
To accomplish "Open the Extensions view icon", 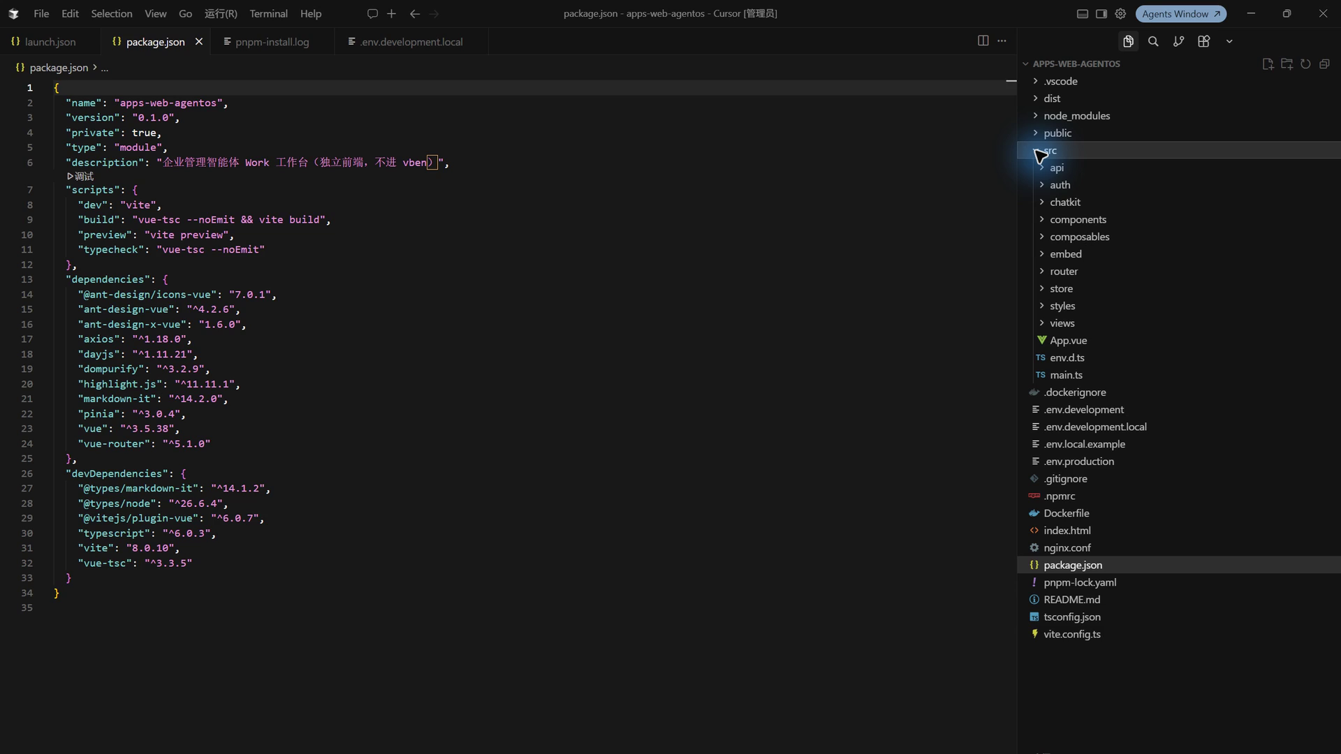I will tap(1203, 42).
